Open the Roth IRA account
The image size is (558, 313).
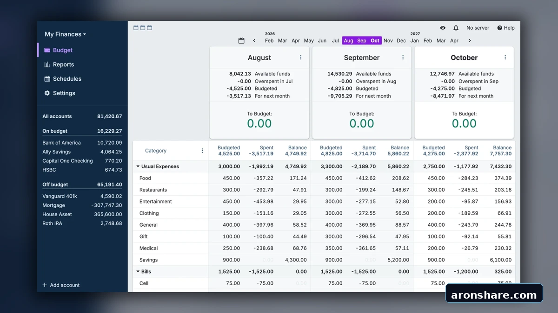point(82,224)
